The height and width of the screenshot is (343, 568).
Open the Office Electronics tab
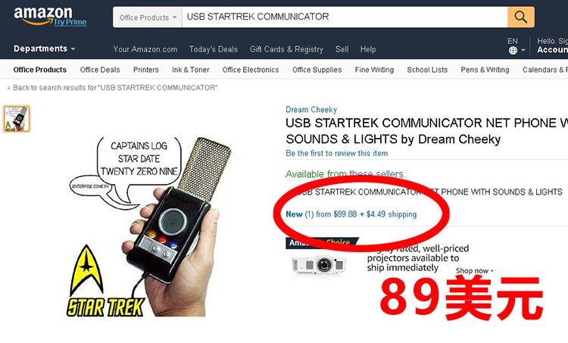click(x=251, y=70)
